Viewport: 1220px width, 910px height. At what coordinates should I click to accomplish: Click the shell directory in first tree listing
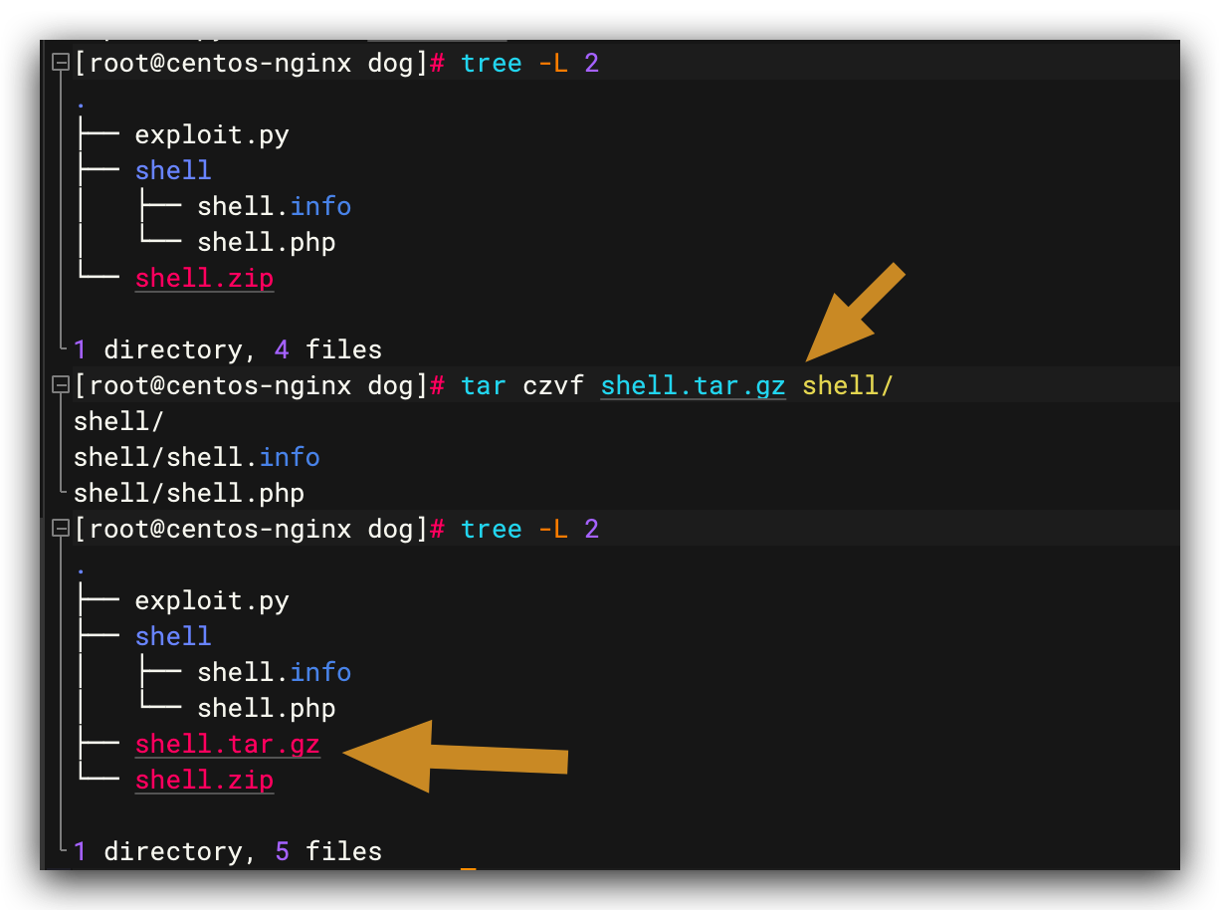pos(173,170)
